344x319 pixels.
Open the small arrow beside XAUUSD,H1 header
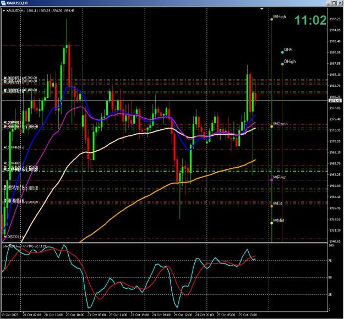point(4,11)
